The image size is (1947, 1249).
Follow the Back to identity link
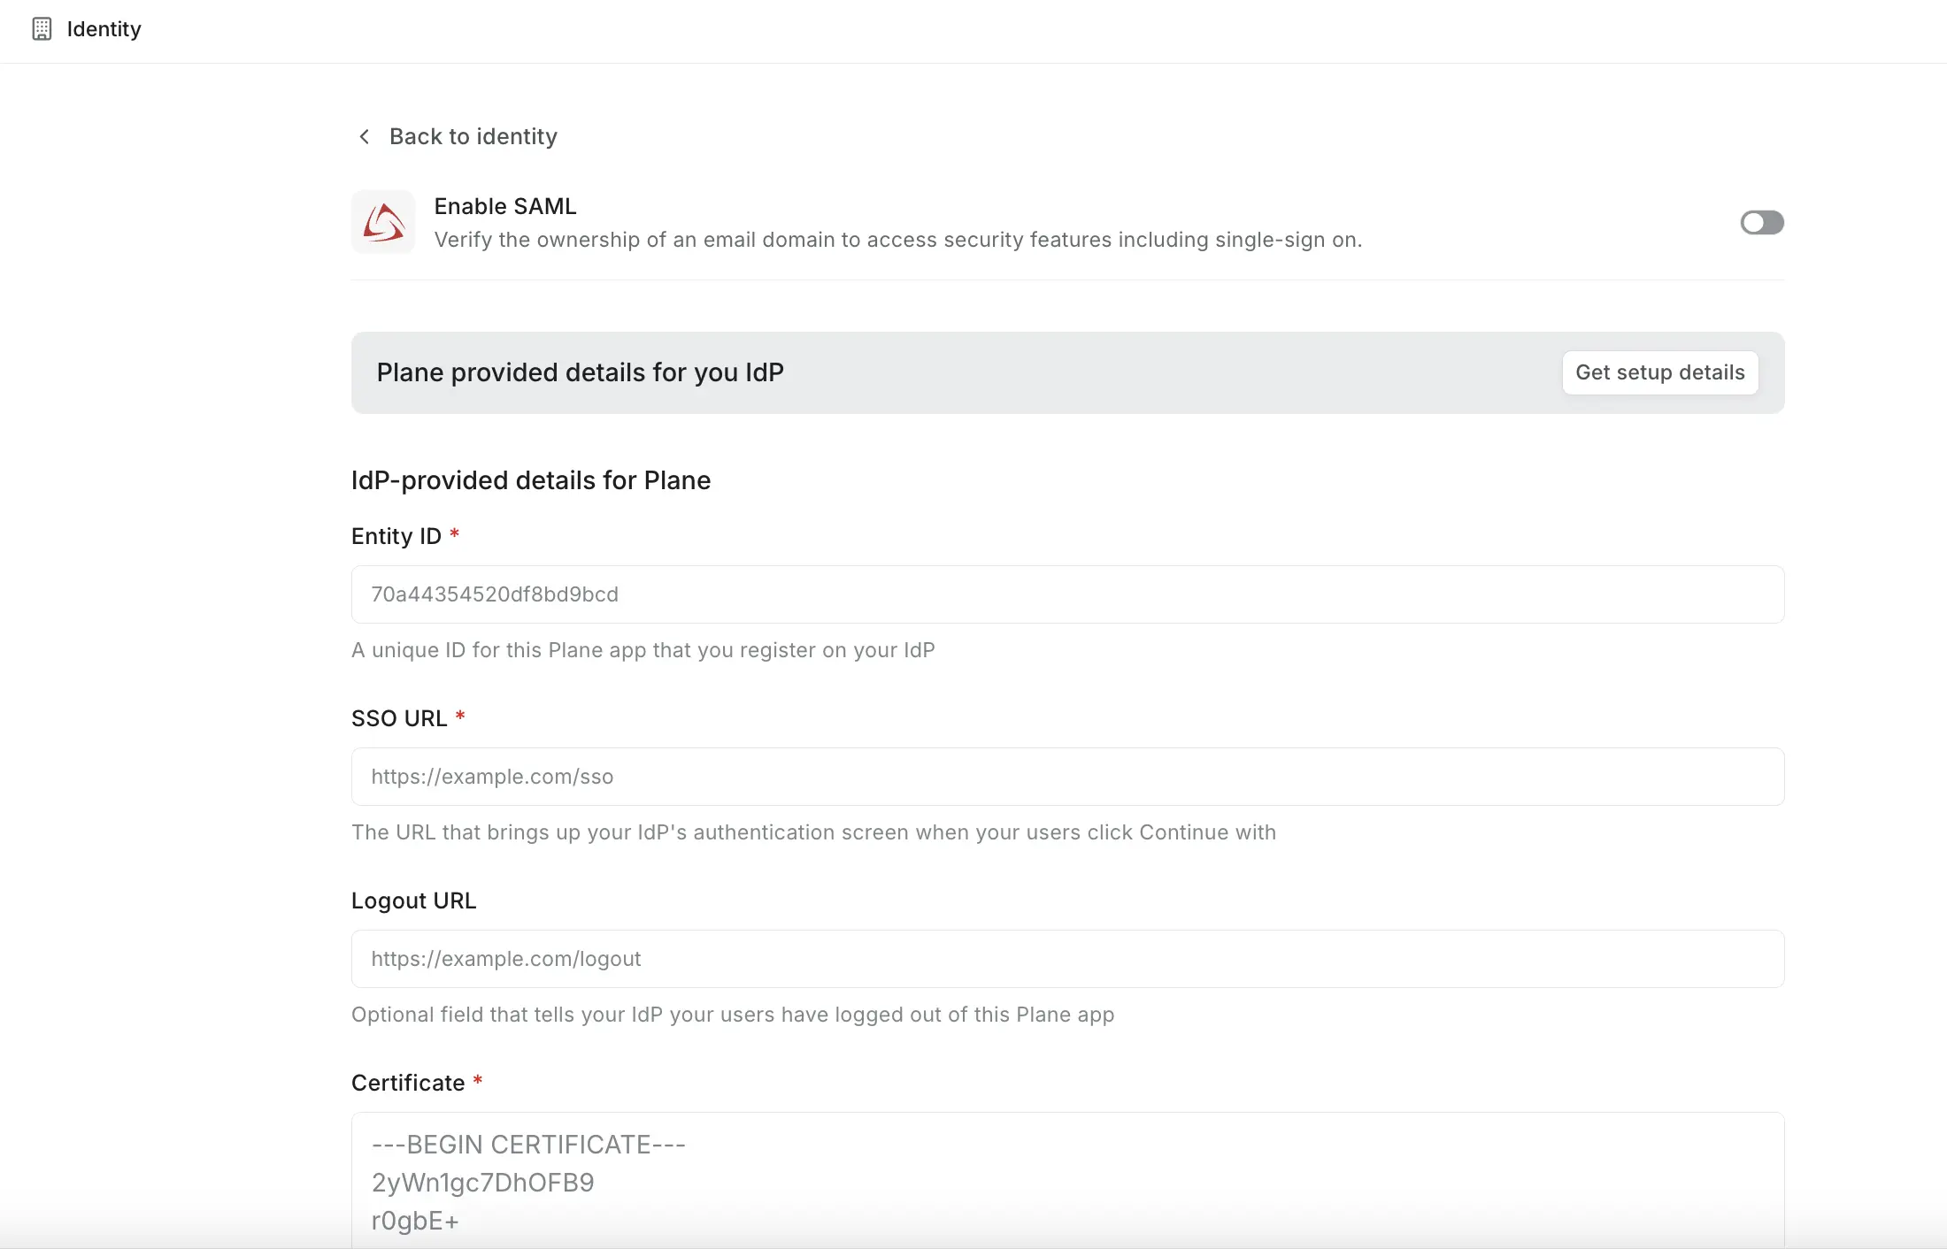point(472,136)
